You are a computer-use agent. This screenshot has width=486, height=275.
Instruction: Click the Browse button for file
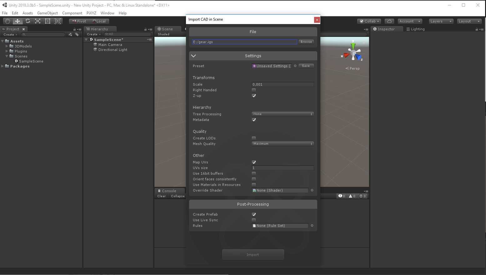tap(306, 42)
